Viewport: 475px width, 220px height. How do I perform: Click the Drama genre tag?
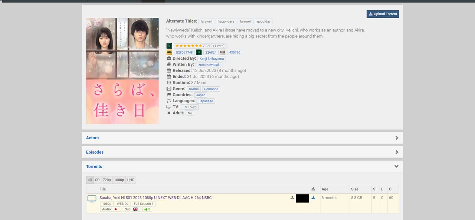coord(194,89)
